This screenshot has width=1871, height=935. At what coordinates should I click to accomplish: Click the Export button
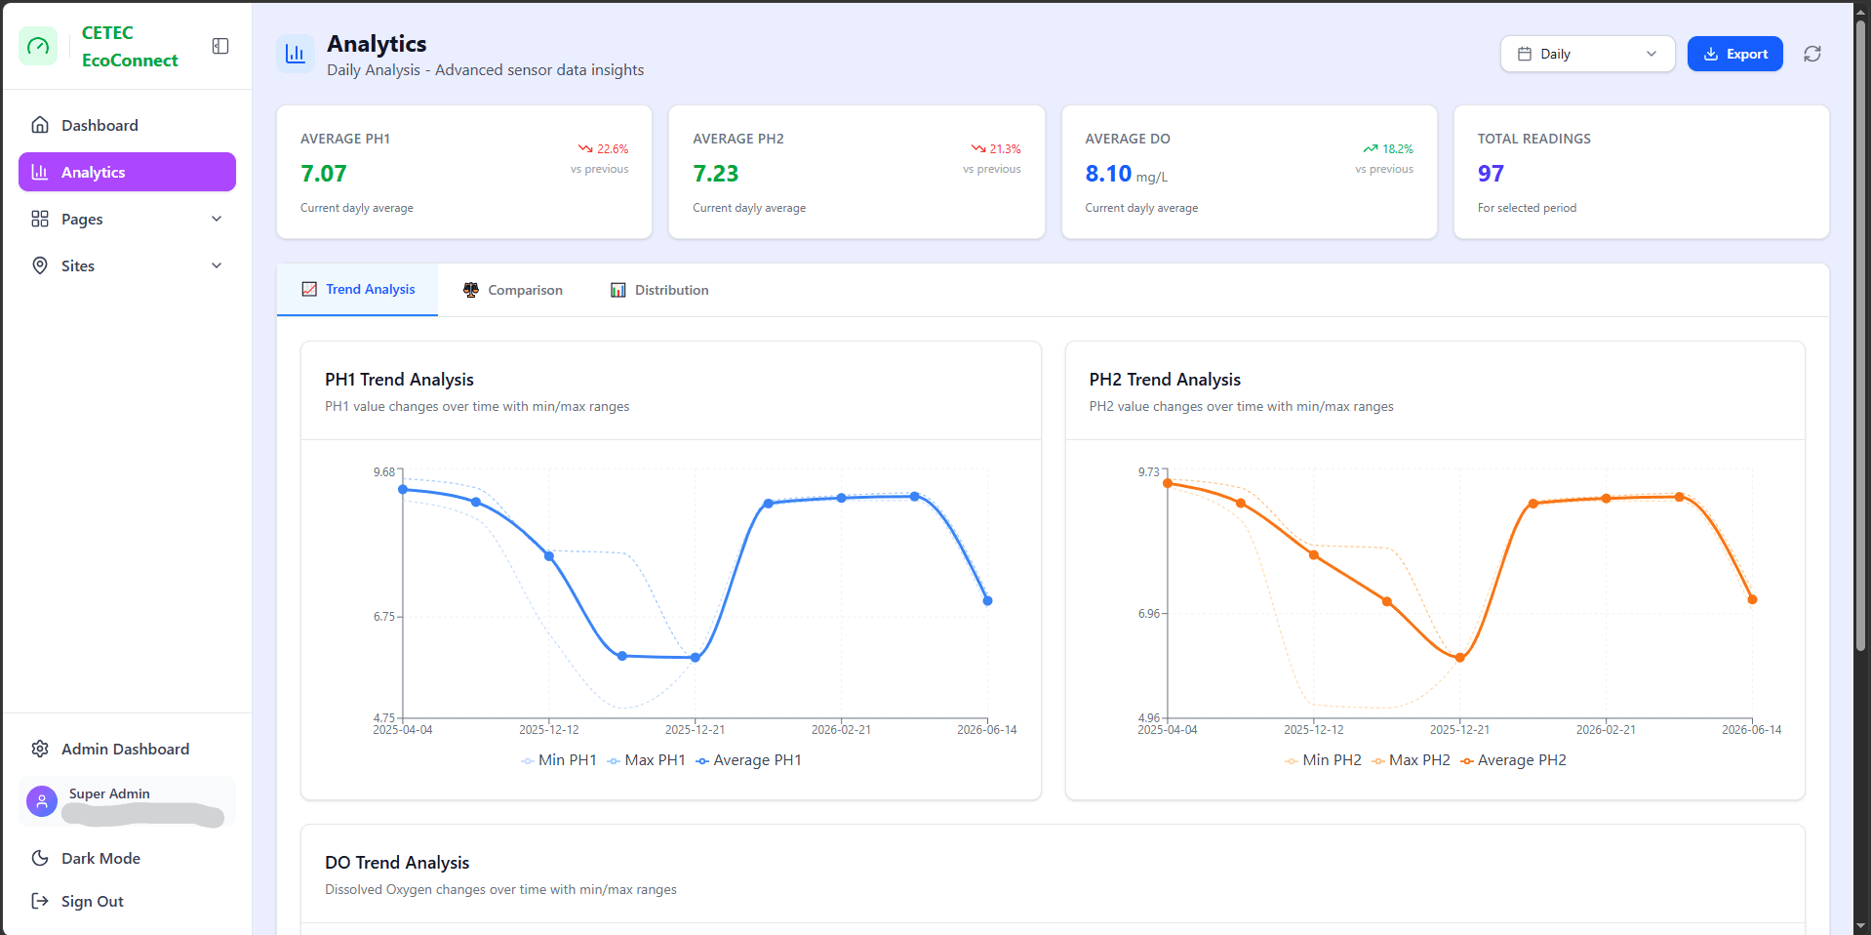click(1735, 54)
